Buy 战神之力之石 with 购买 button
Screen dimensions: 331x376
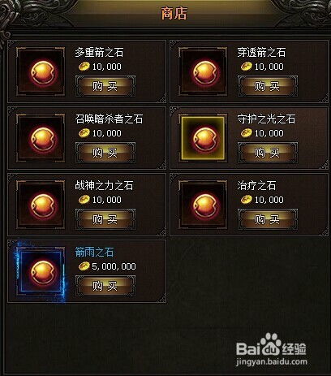pos(105,219)
